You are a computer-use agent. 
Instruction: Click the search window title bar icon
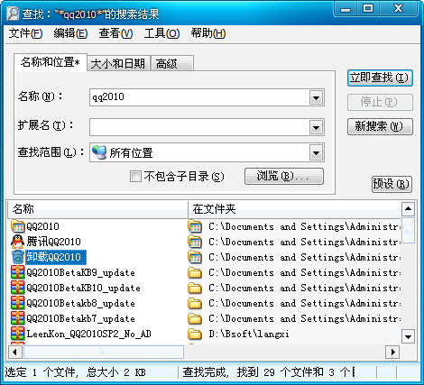[14, 14]
